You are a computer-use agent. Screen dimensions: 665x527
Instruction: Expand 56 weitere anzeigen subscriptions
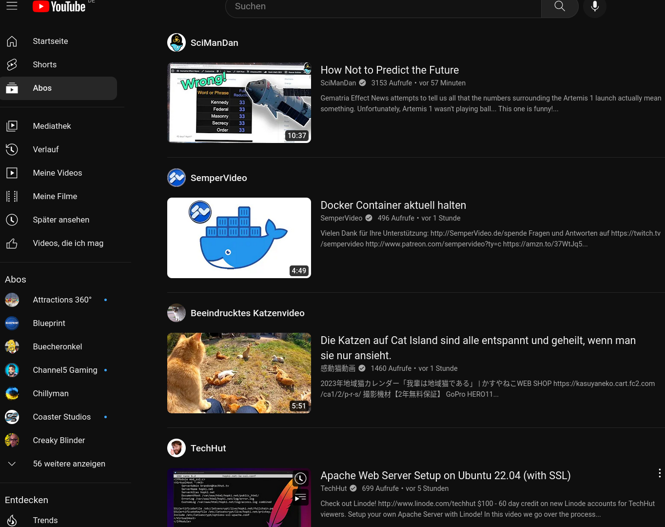point(59,464)
